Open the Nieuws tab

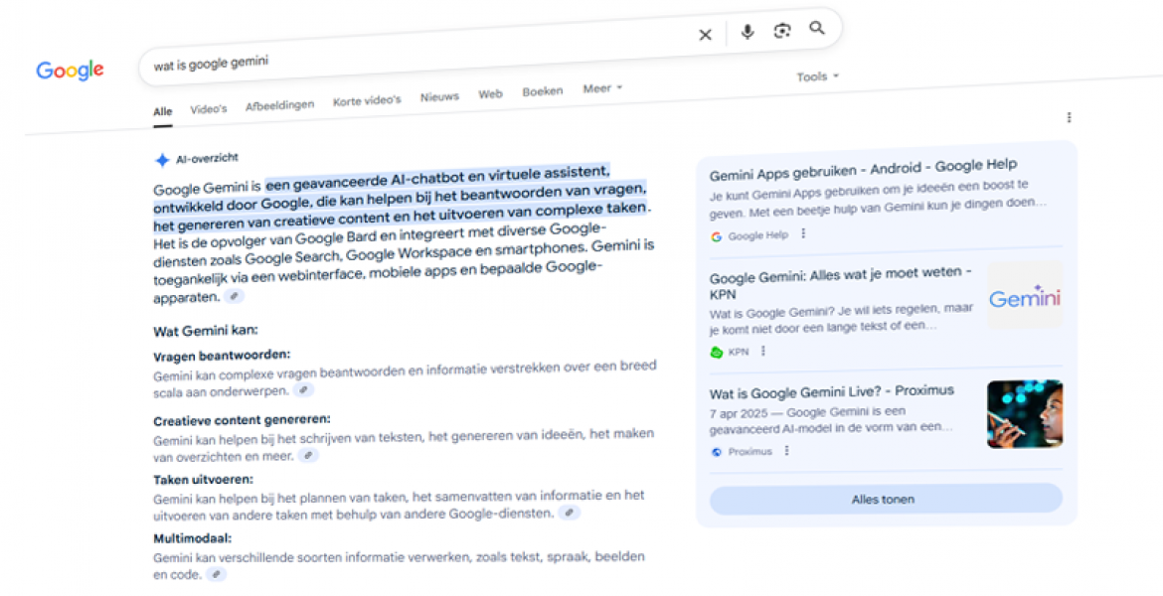coord(439,97)
